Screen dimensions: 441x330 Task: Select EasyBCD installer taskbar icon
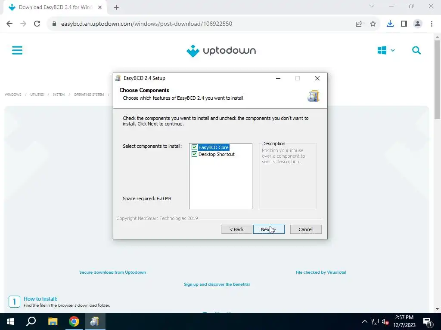pyautogui.click(x=95, y=321)
